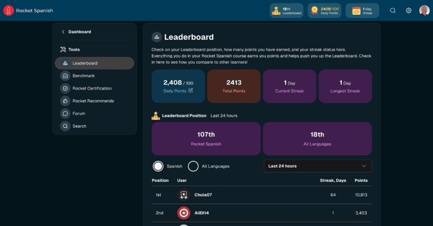Open the Last 24 hours dropdown

pyautogui.click(x=318, y=166)
